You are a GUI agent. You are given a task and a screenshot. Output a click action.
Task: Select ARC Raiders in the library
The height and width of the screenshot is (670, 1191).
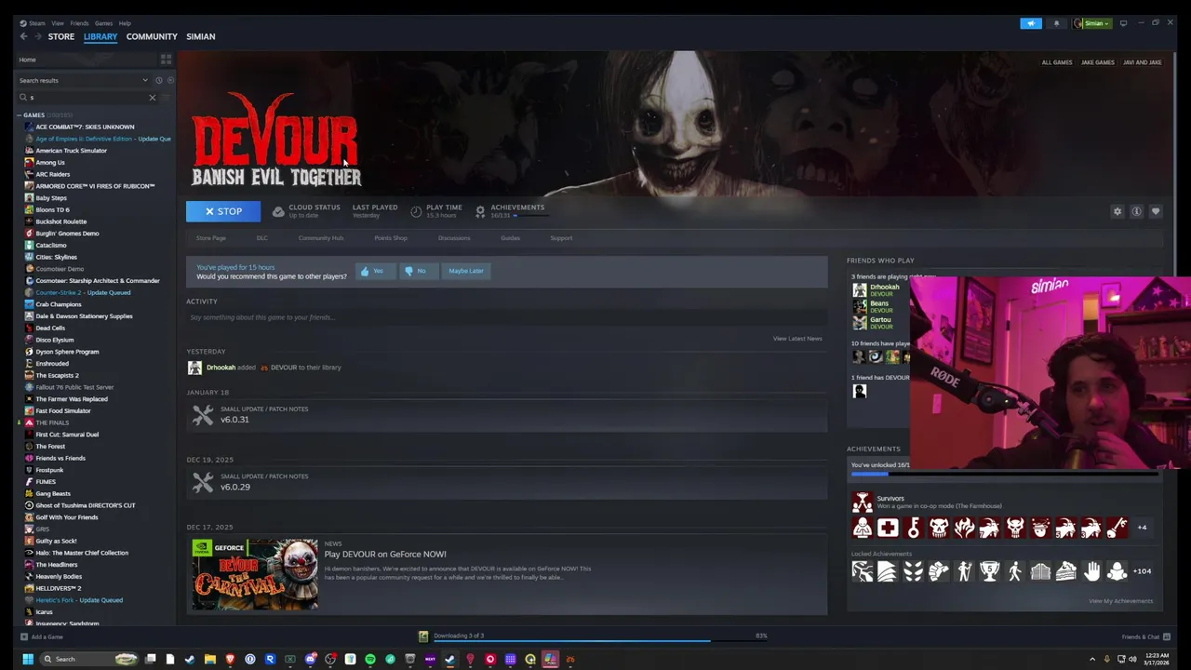click(x=52, y=174)
